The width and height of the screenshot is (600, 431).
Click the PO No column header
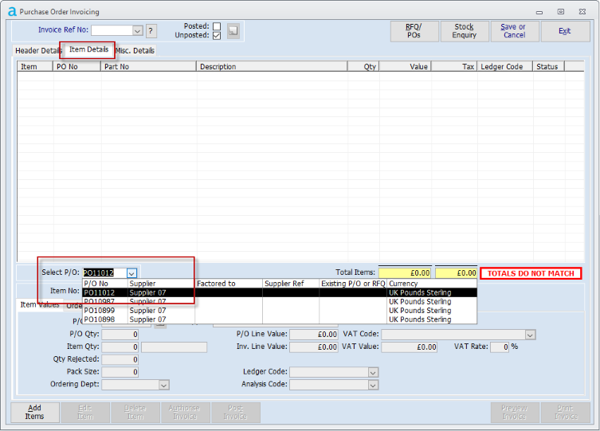[76, 67]
